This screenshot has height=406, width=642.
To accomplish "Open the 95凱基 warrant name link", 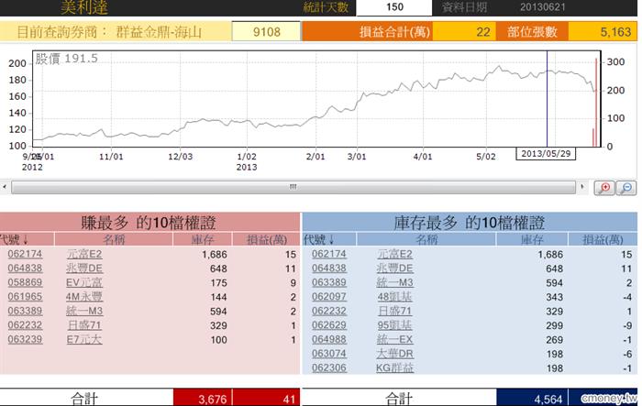I will [x=394, y=325].
